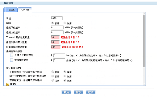Image resolution: width=157 pixels, height=97 pixels.
Task: Click the Torrent 最多啟動數量 field
Action: [55, 37]
